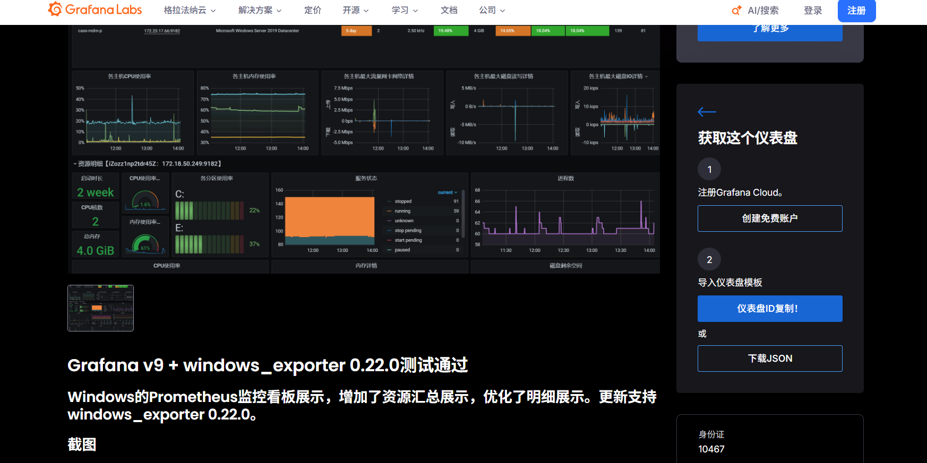Click the 截图 section heading
The image size is (927, 463).
82,444
